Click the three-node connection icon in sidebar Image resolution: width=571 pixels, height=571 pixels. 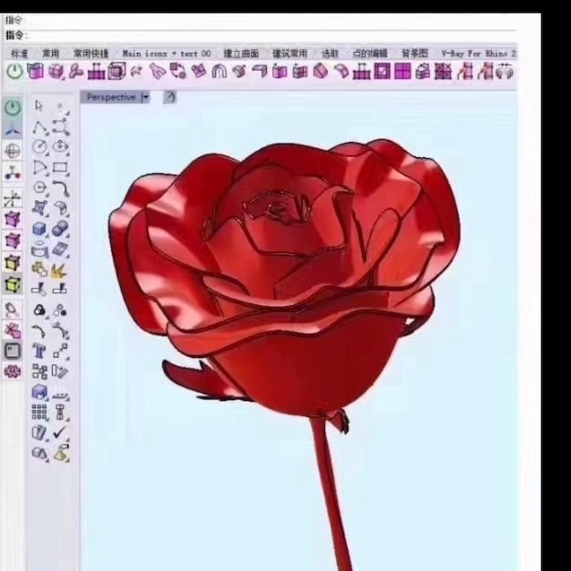[x=13, y=172]
